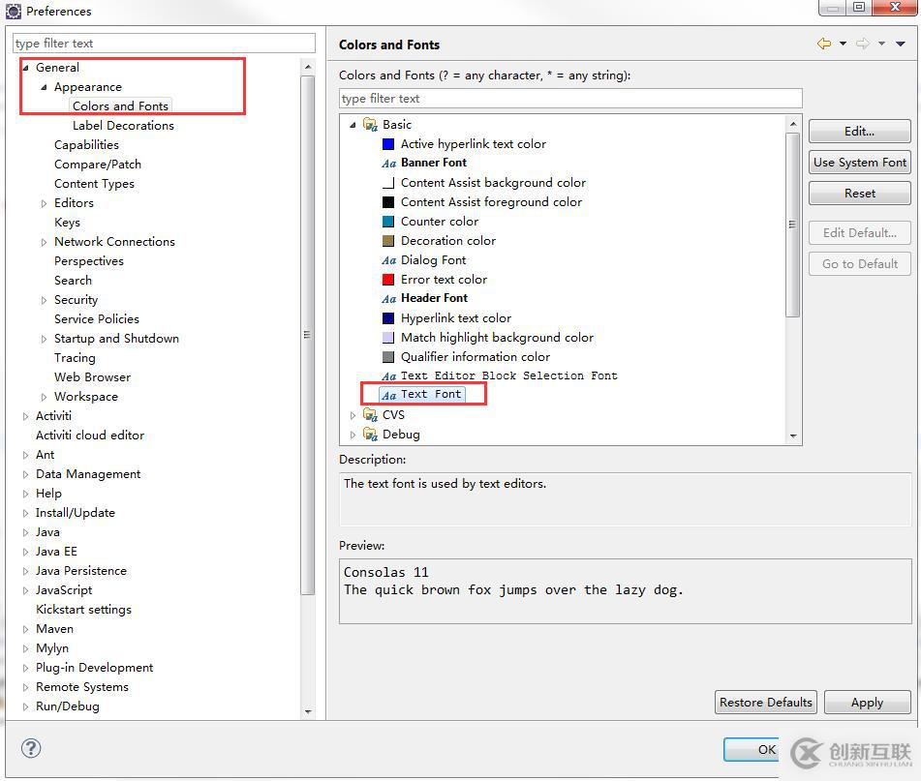Click the Header Font Aa icon
The image size is (921, 781).
[389, 299]
